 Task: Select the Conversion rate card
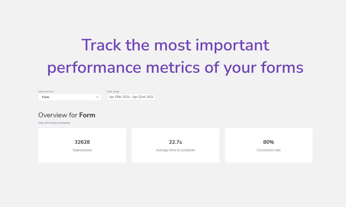click(x=269, y=145)
